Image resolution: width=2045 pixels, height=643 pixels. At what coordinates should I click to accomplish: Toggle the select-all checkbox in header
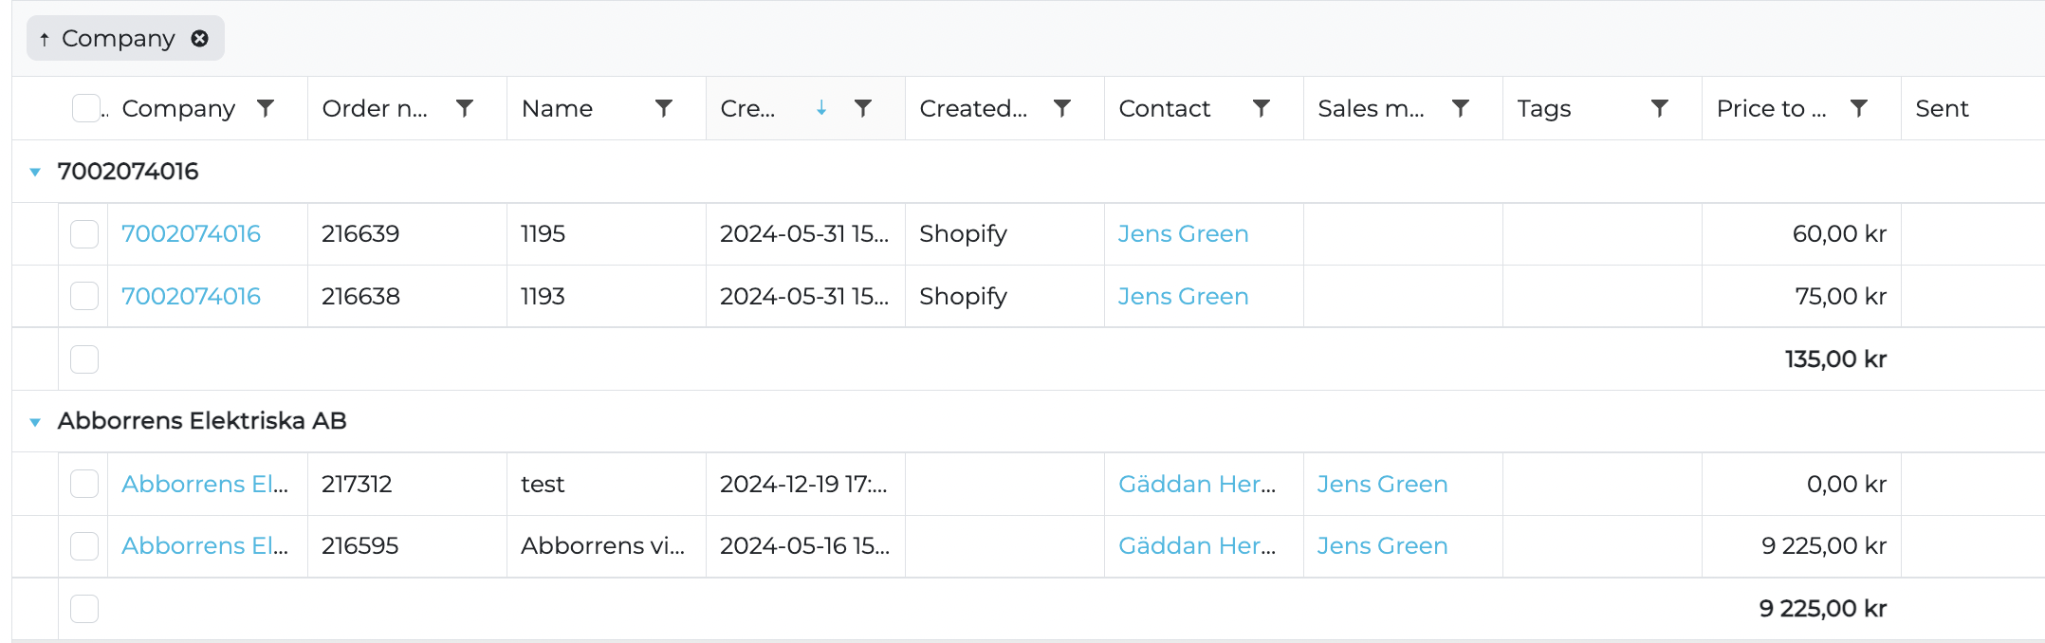85,108
